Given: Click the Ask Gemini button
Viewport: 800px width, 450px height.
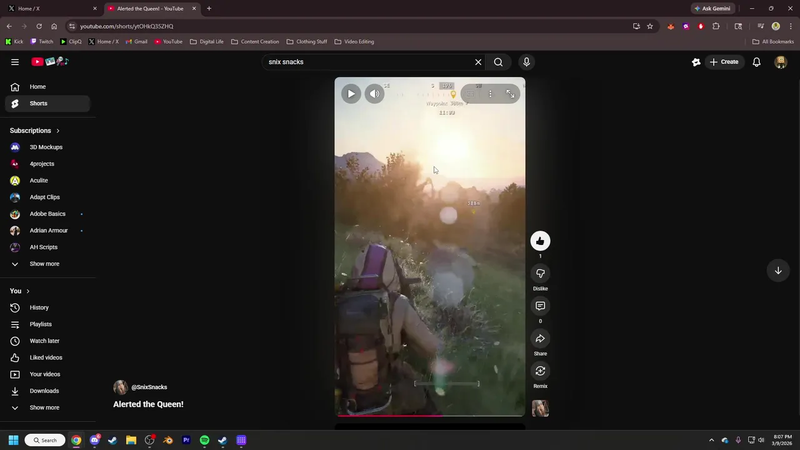Looking at the screenshot, I should [712, 9].
